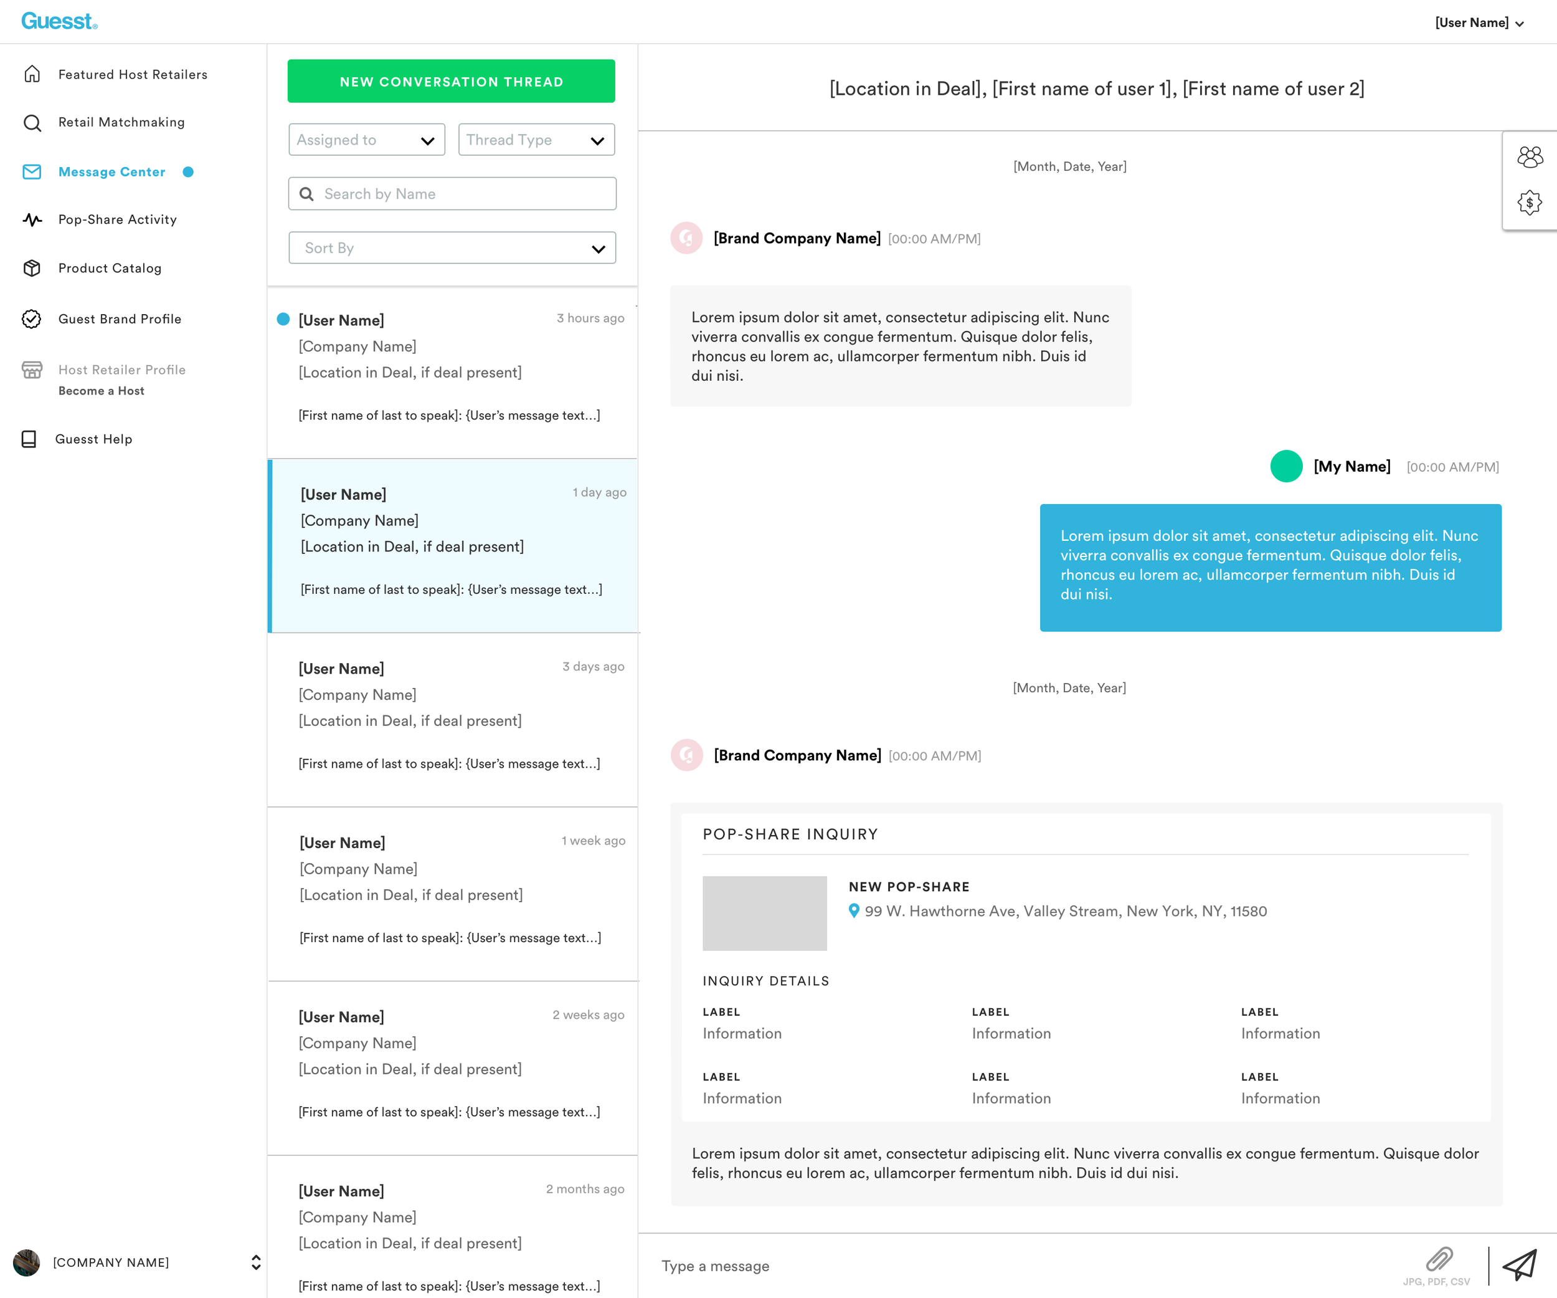Switch company using the Company Name selector
The height and width of the screenshot is (1298, 1557).
click(138, 1262)
